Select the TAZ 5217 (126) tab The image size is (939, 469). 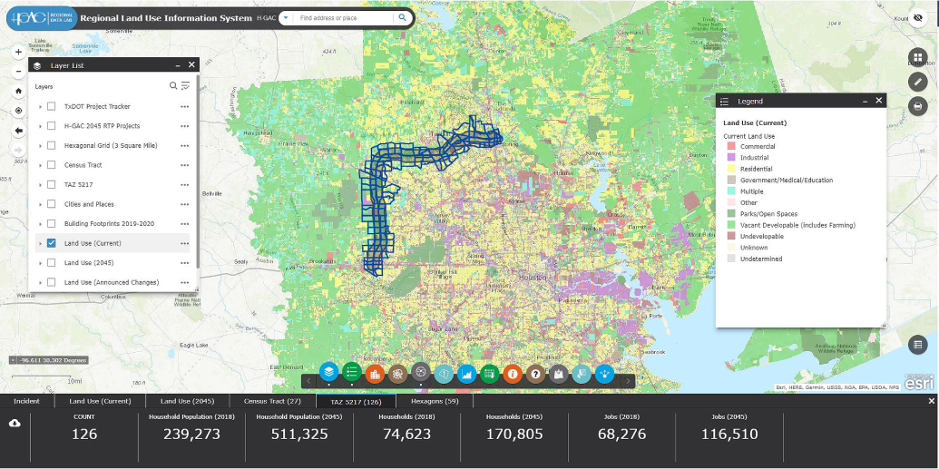click(x=356, y=401)
